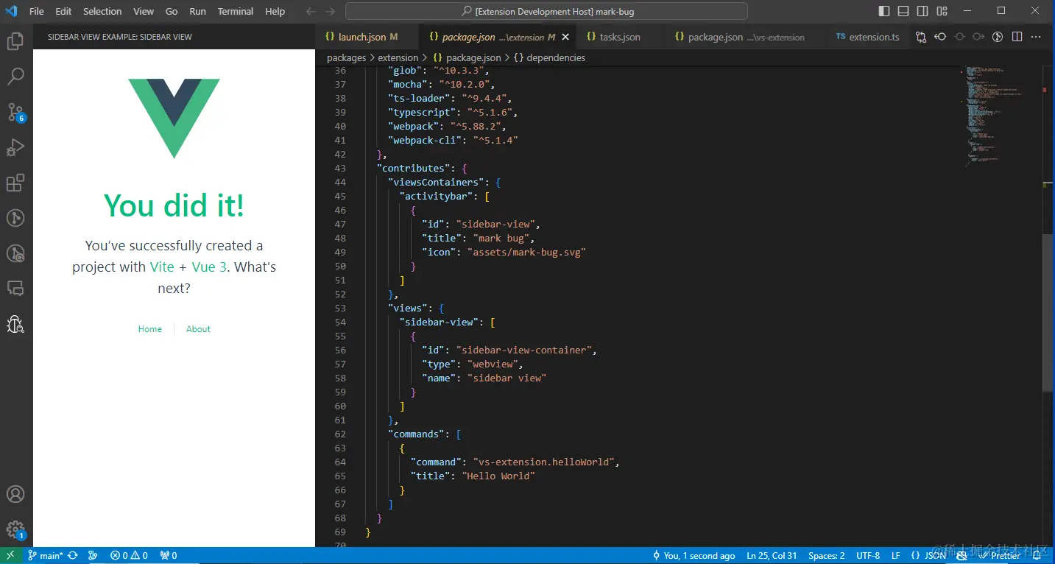Screen dimensions: 1055x564
Task: Click the 'You, 1 second ago' blame entry
Action: pos(694,556)
